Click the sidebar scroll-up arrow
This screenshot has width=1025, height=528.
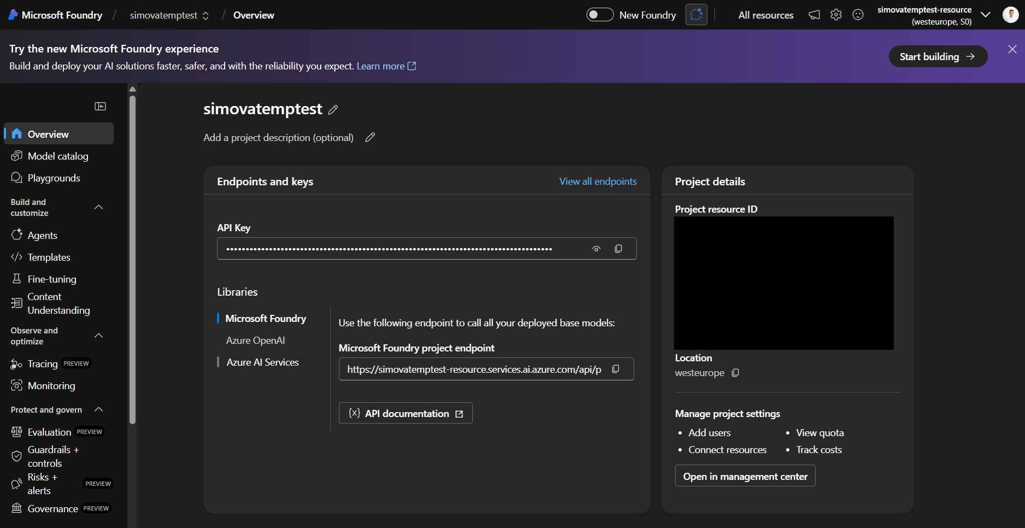pos(132,89)
